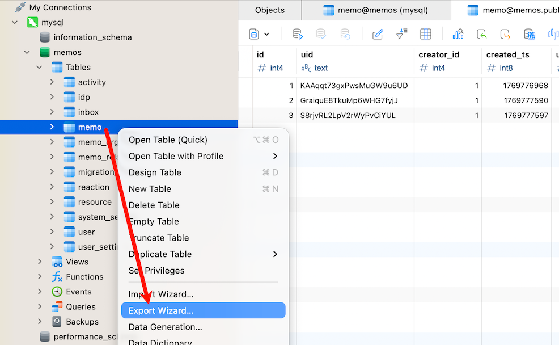Click the edit record pencil icon

click(x=378, y=35)
